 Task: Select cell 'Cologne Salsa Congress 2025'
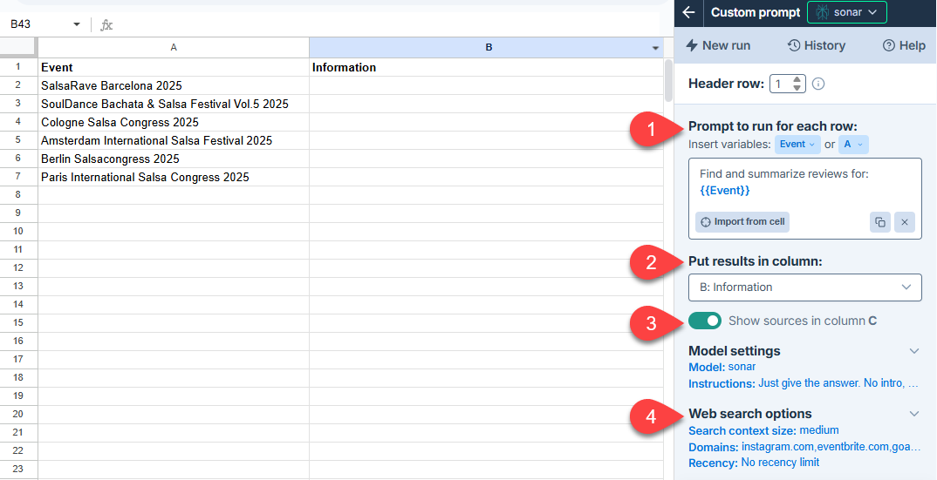(174, 122)
